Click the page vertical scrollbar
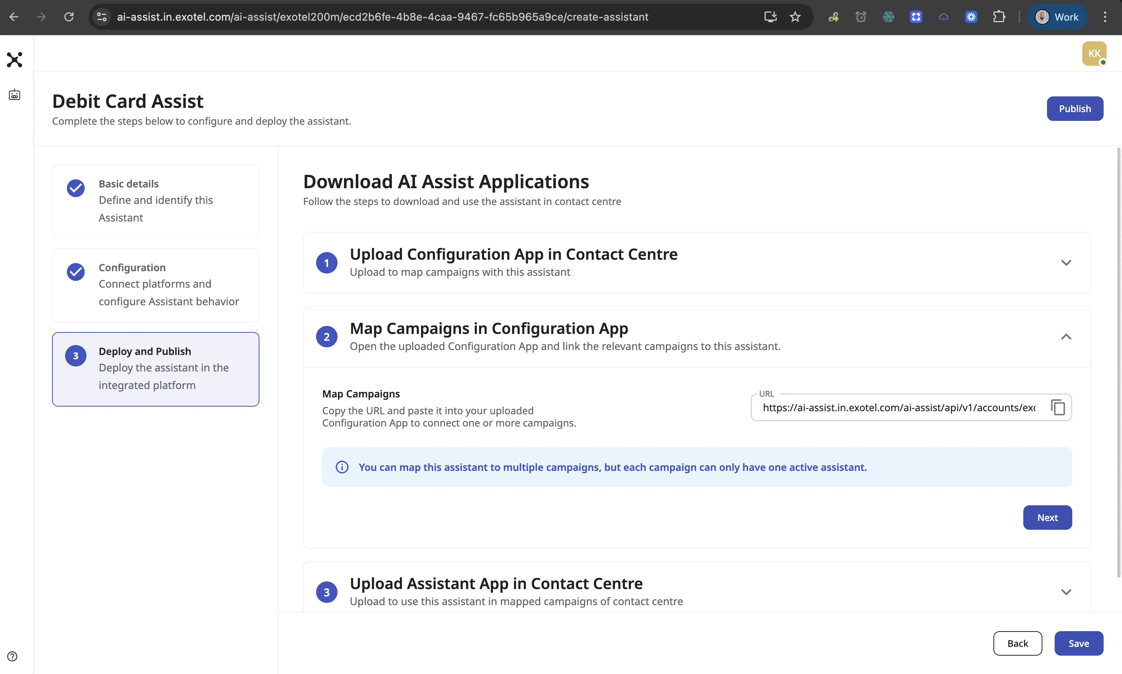The width and height of the screenshot is (1122, 674). (1119, 362)
